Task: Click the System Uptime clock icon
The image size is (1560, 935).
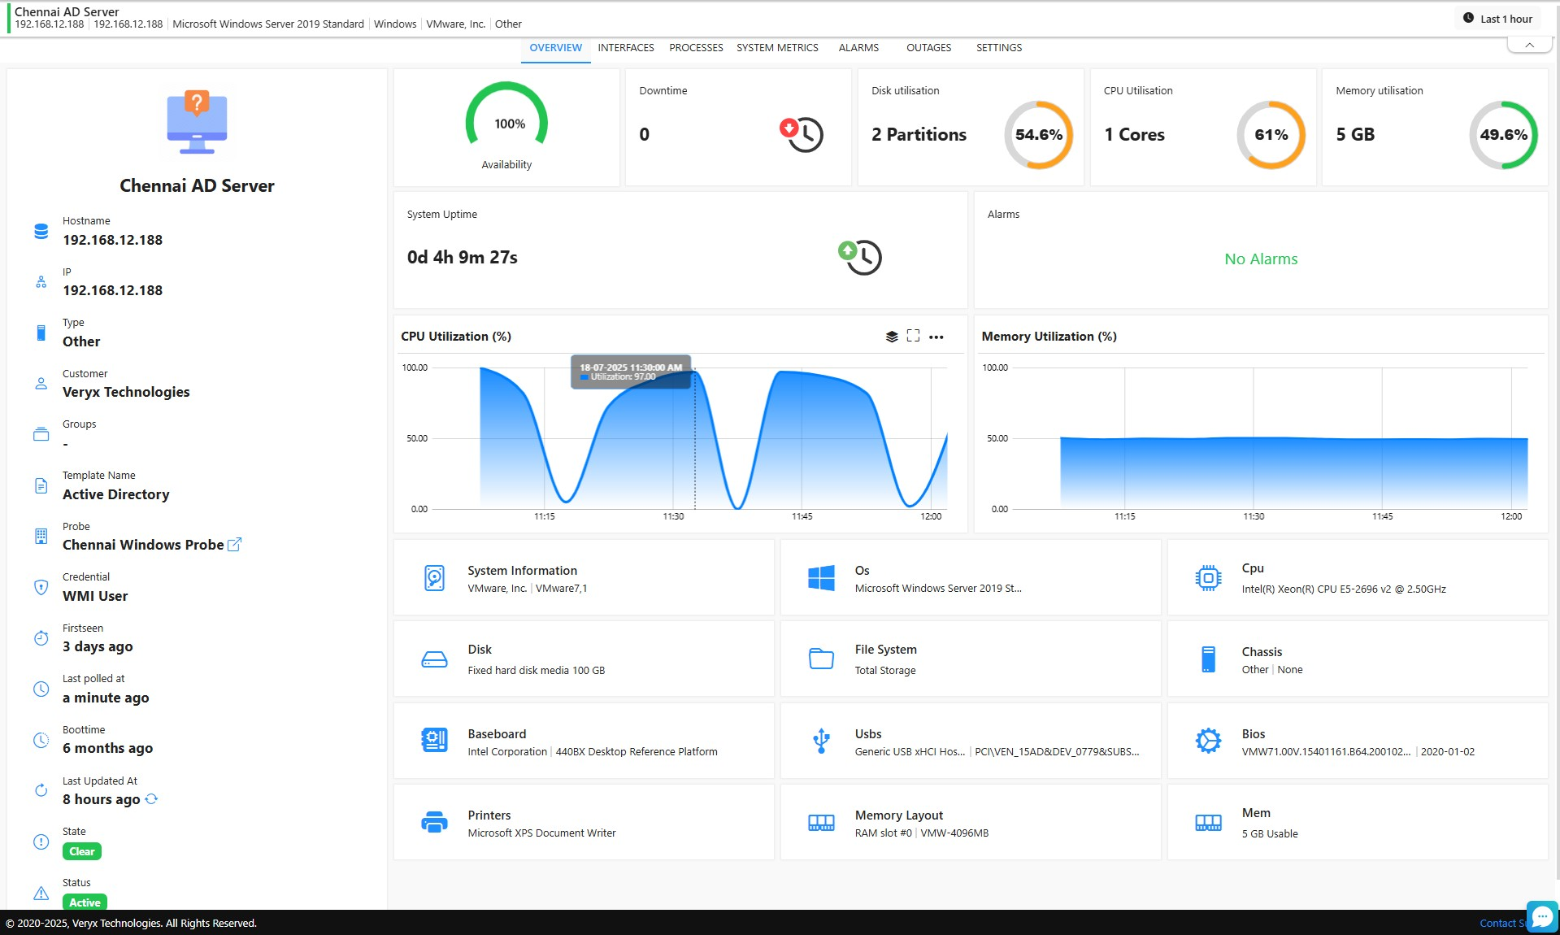Action: click(x=860, y=257)
